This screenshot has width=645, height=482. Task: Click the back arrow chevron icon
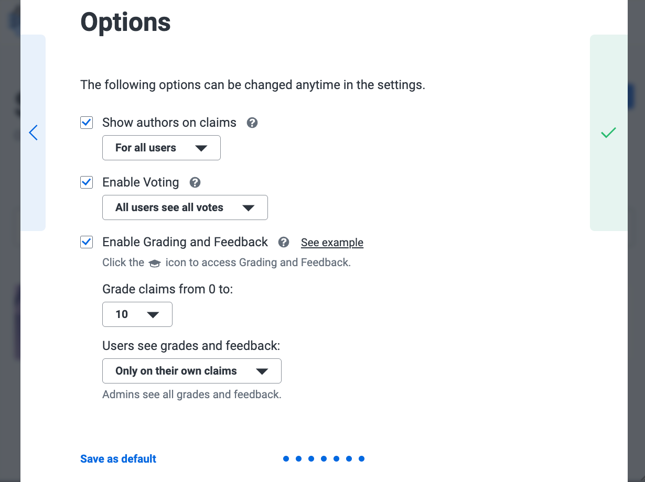tap(34, 133)
